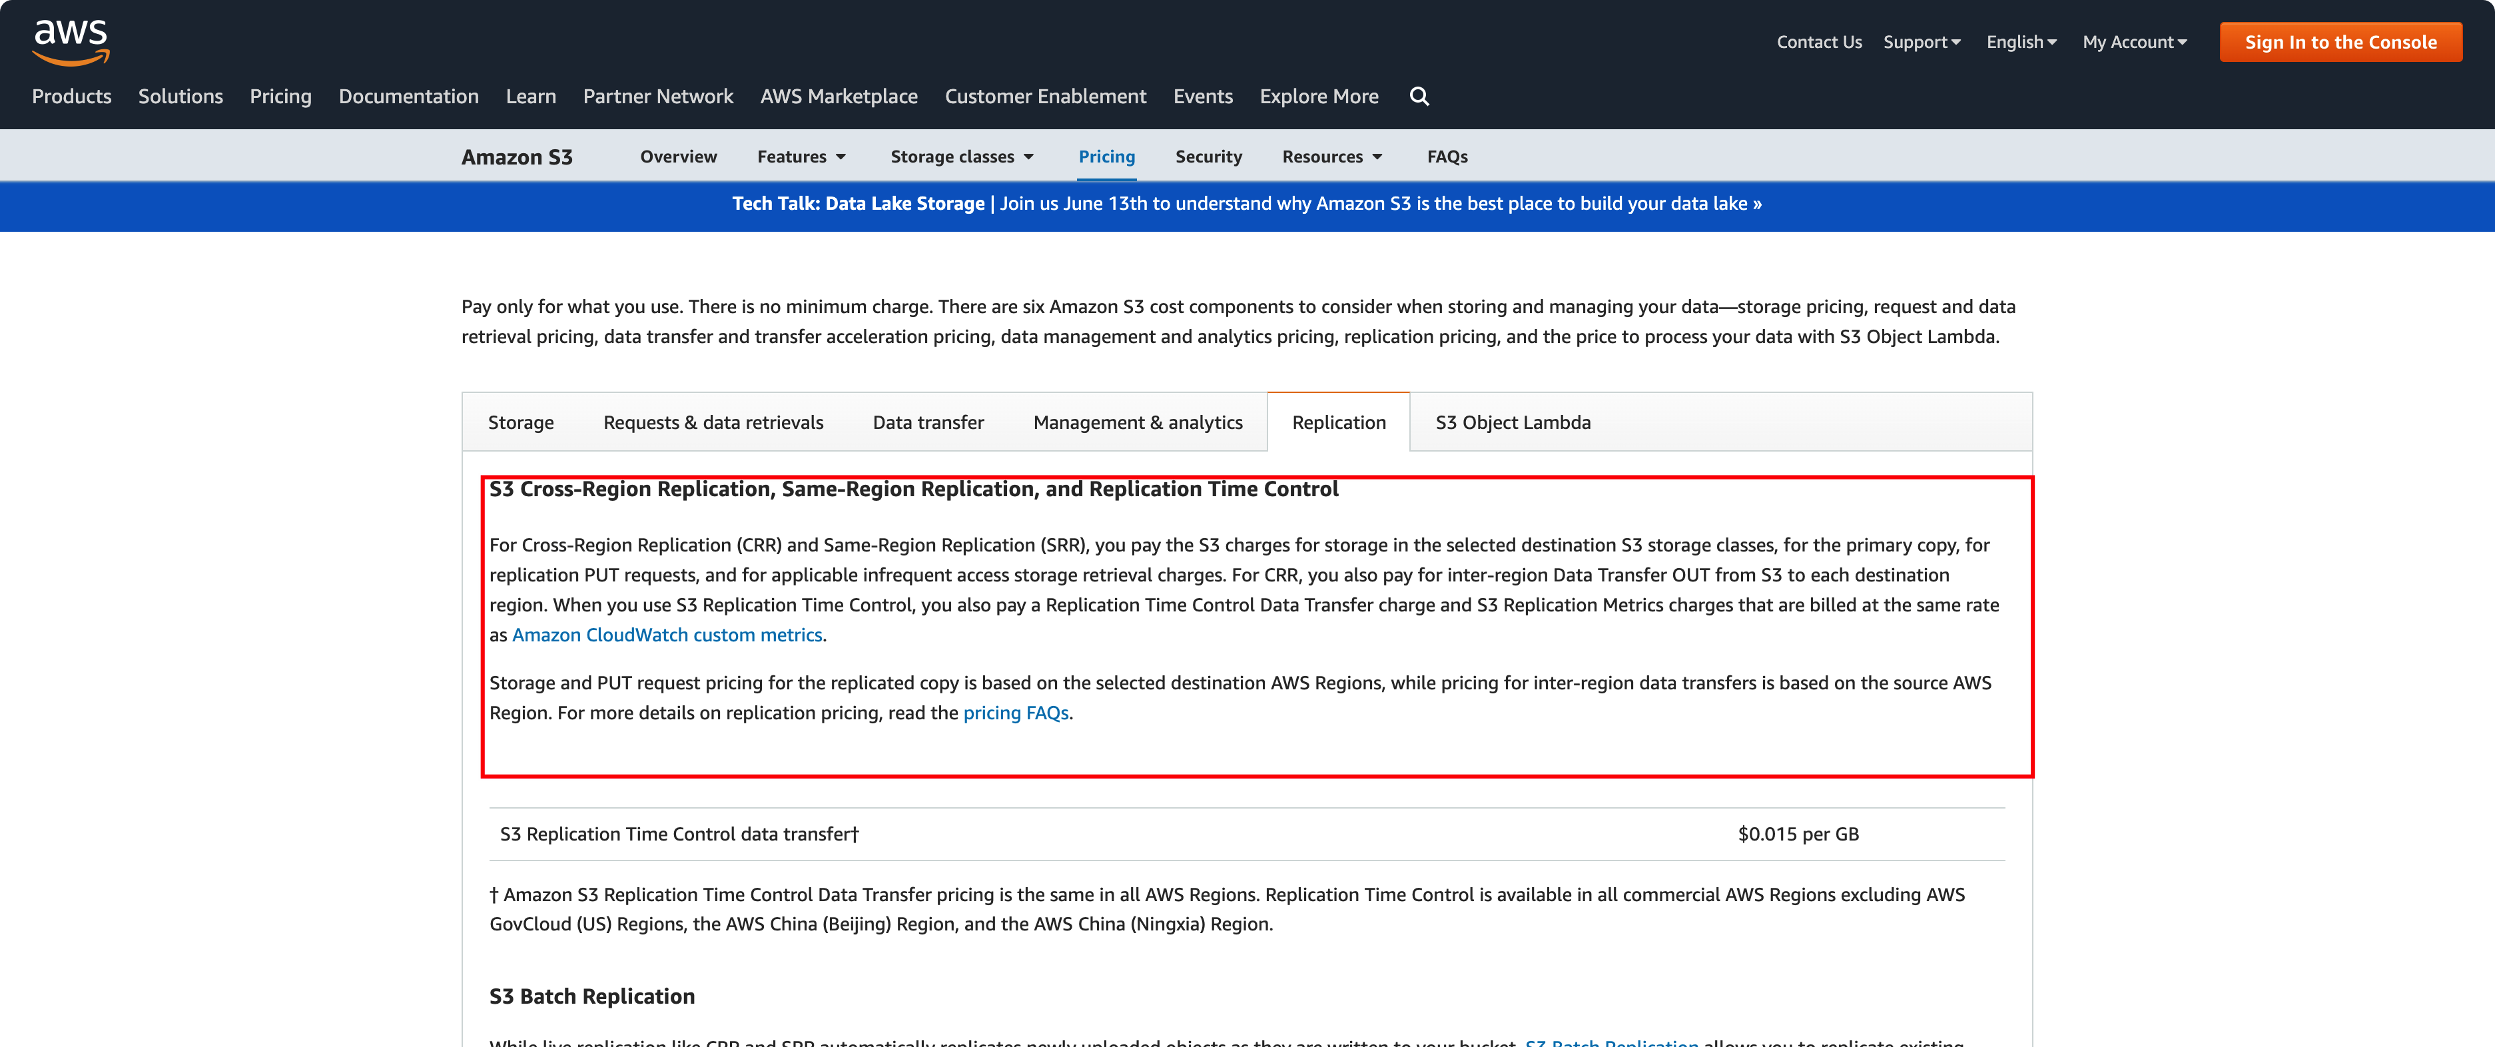Viewport: 2495px width, 1047px height.
Task: Expand the Resources dropdown
Action: click(x=1332, y=156)
